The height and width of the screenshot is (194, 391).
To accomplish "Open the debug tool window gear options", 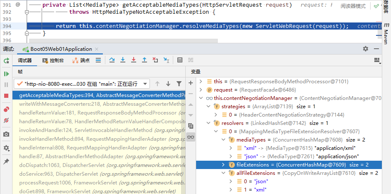I will pos(366,49).
